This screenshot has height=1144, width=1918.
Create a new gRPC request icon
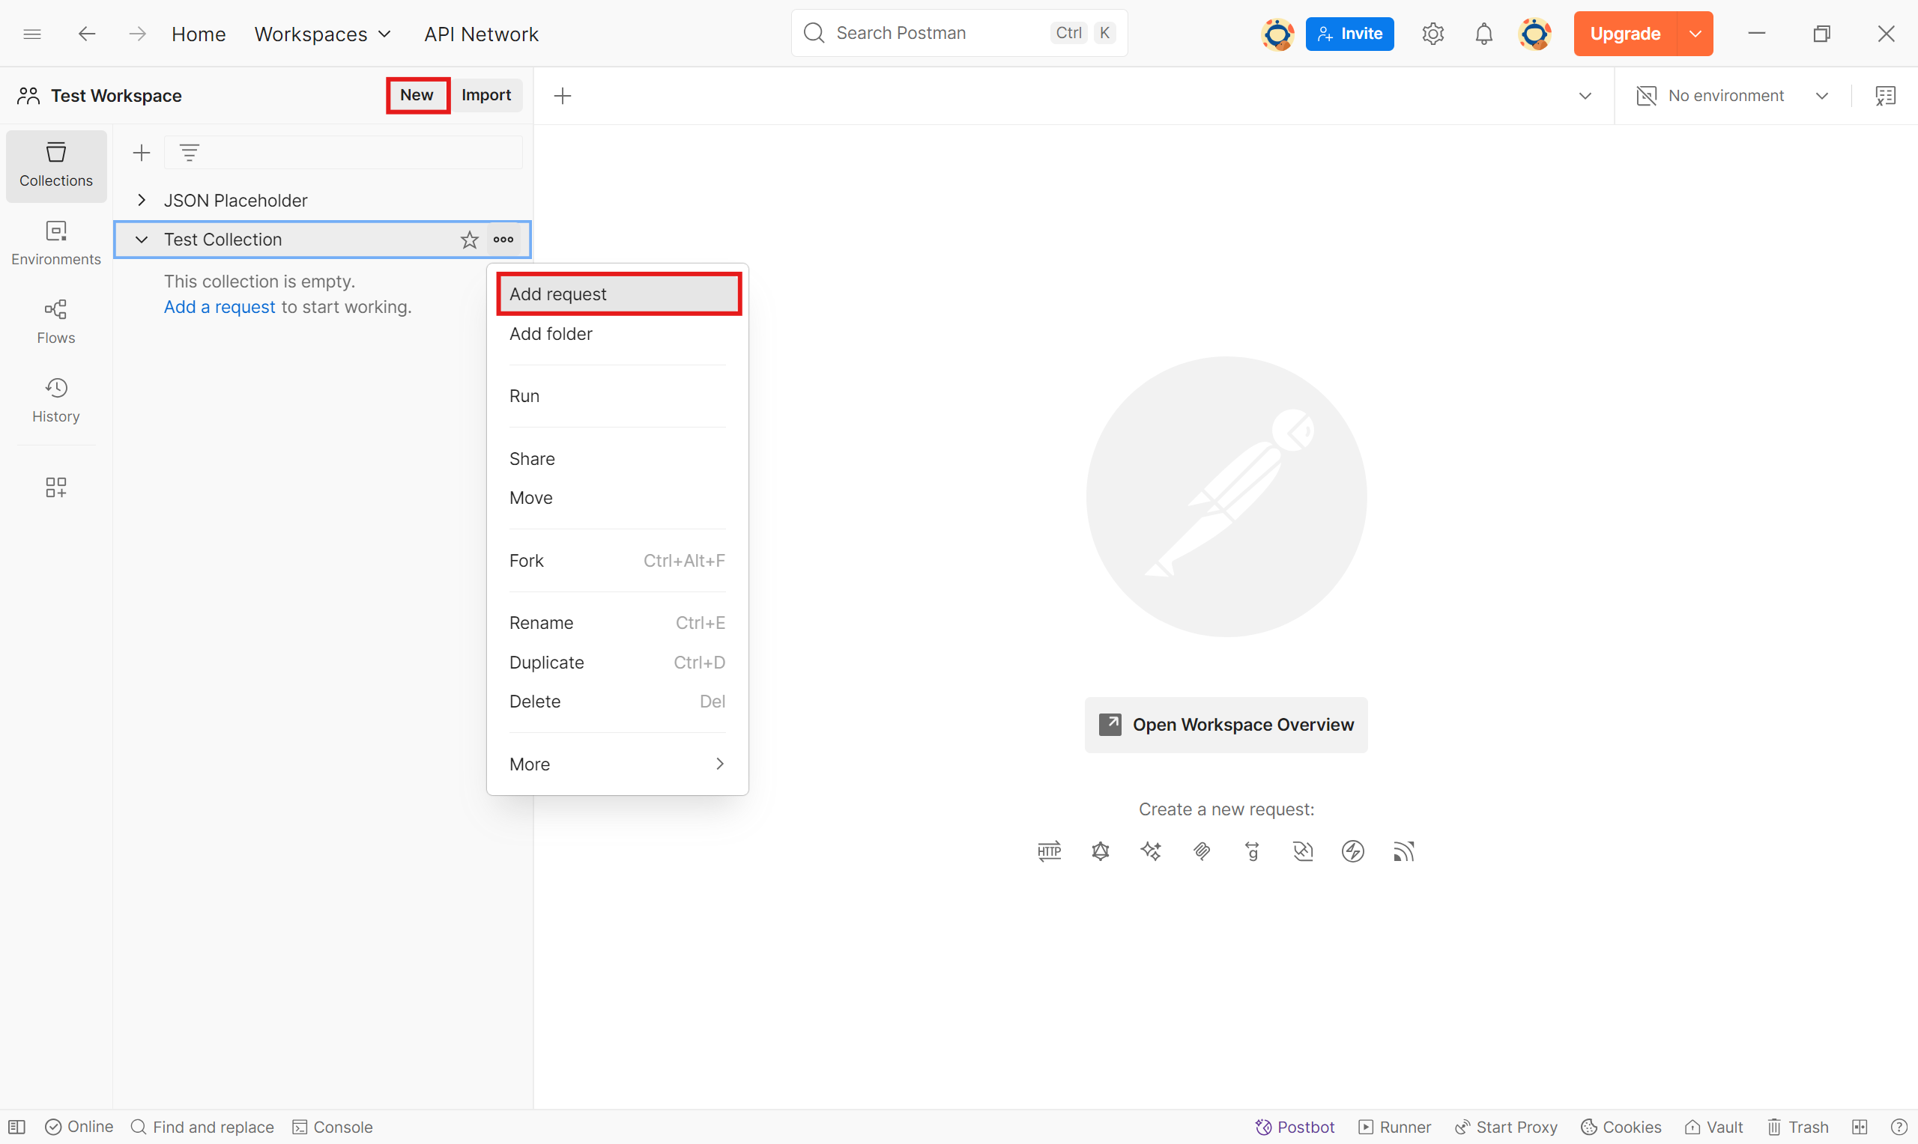coord(1252,851)
